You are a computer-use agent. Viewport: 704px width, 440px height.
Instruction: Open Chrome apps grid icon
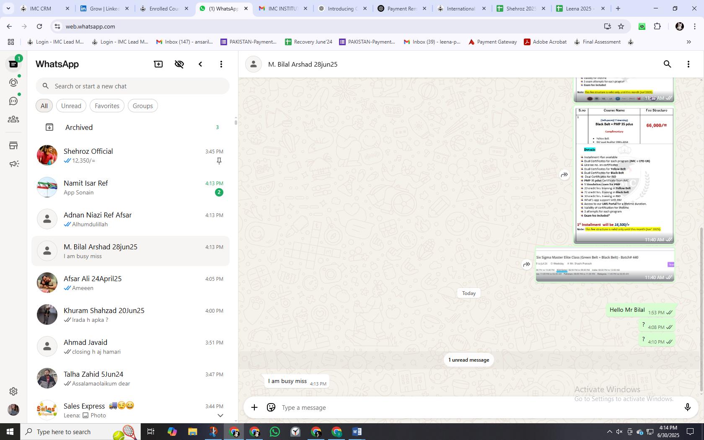[x=11, y=42]
